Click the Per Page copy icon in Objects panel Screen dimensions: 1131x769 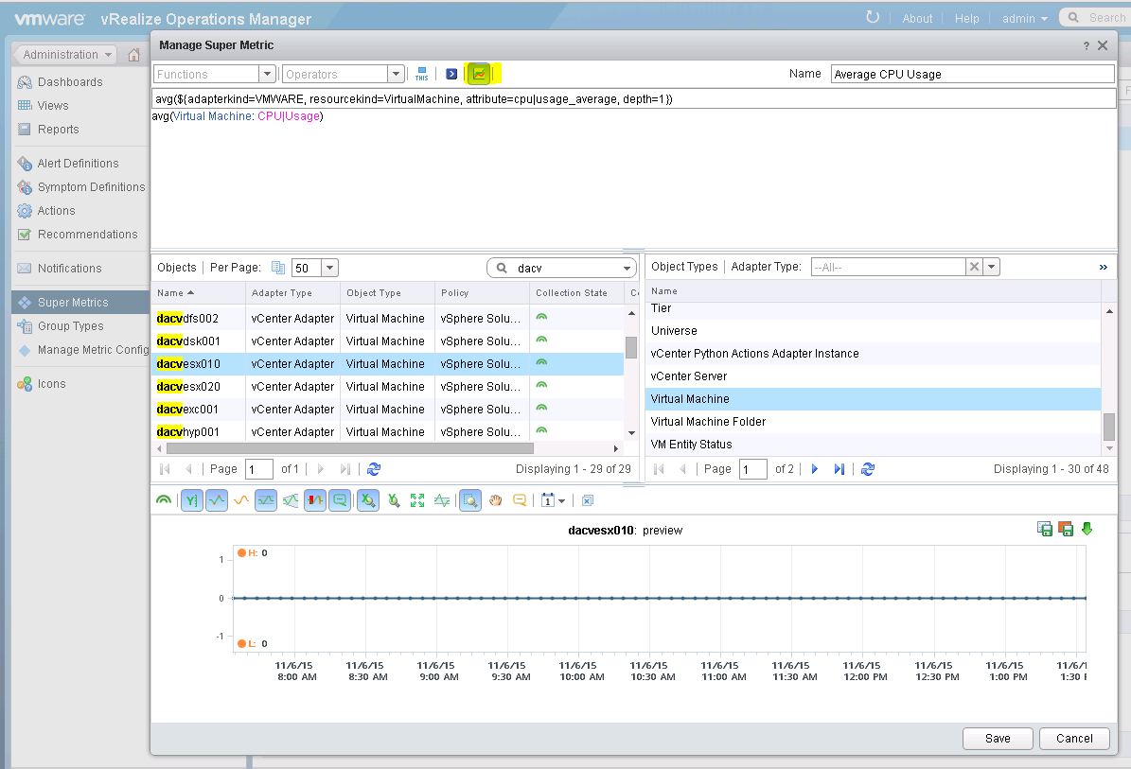click(x=277, y=268)
